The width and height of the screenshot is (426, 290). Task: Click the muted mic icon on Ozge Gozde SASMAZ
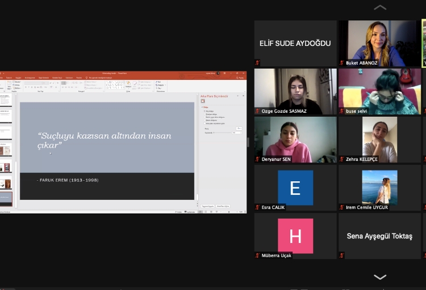point(257,112)
